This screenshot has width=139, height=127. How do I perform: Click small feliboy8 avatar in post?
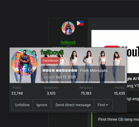(68, 28)
